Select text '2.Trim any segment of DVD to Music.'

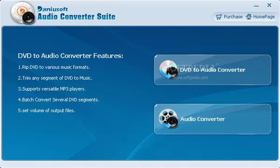(55, 78)
